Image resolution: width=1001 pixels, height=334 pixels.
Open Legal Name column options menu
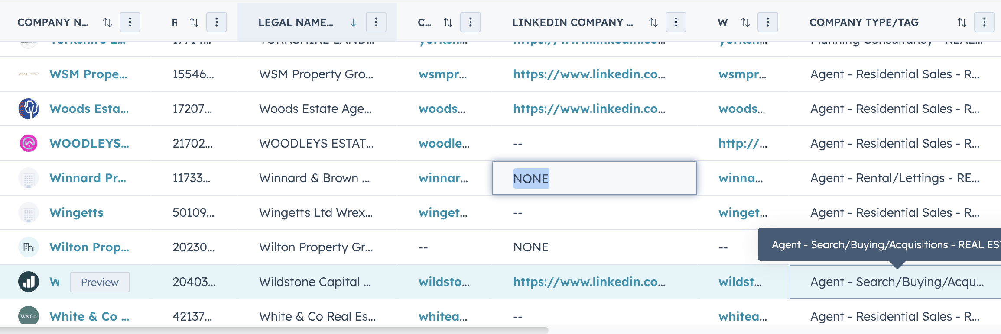[x=376, y=22]
